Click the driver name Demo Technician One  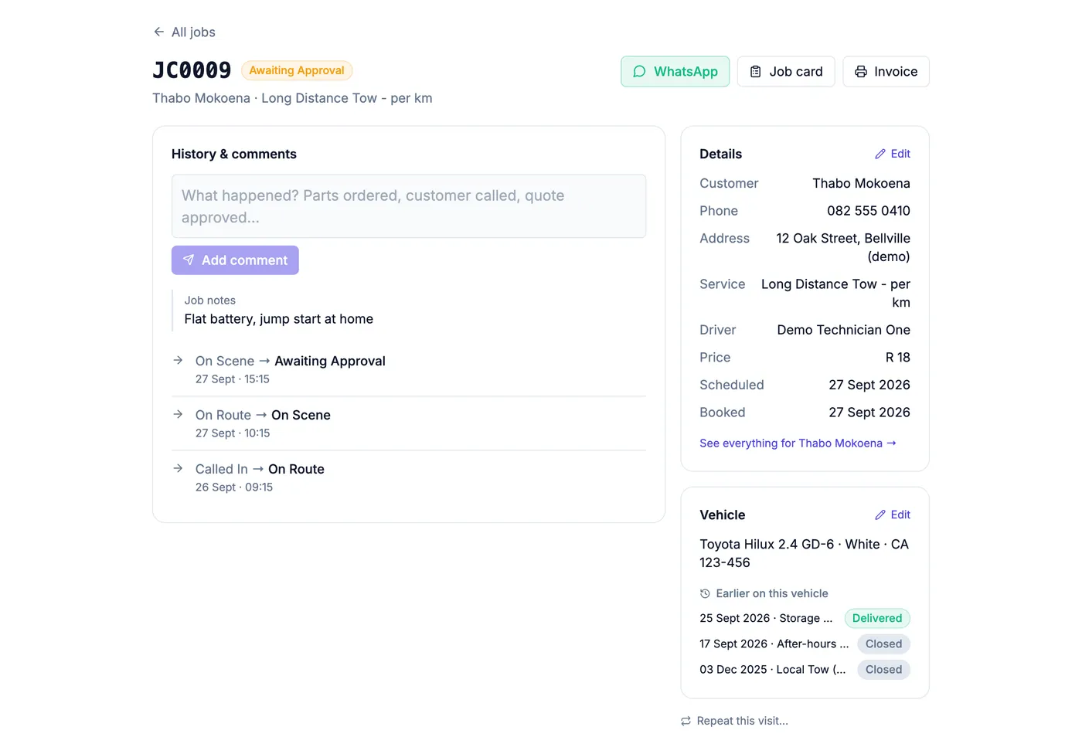pyautogui.click(x=843, y=330)
